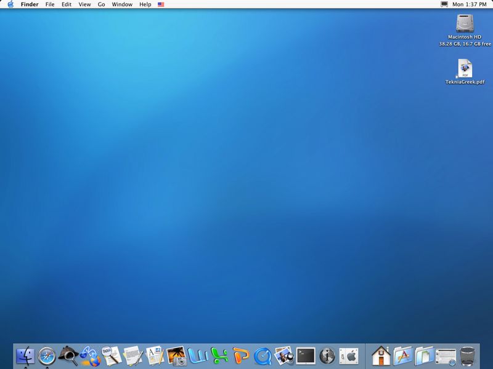The height and width of the screenshot is (369, 493).
Task: Open Sherlock detective hat icon
Action: click(x=68, y=355)
